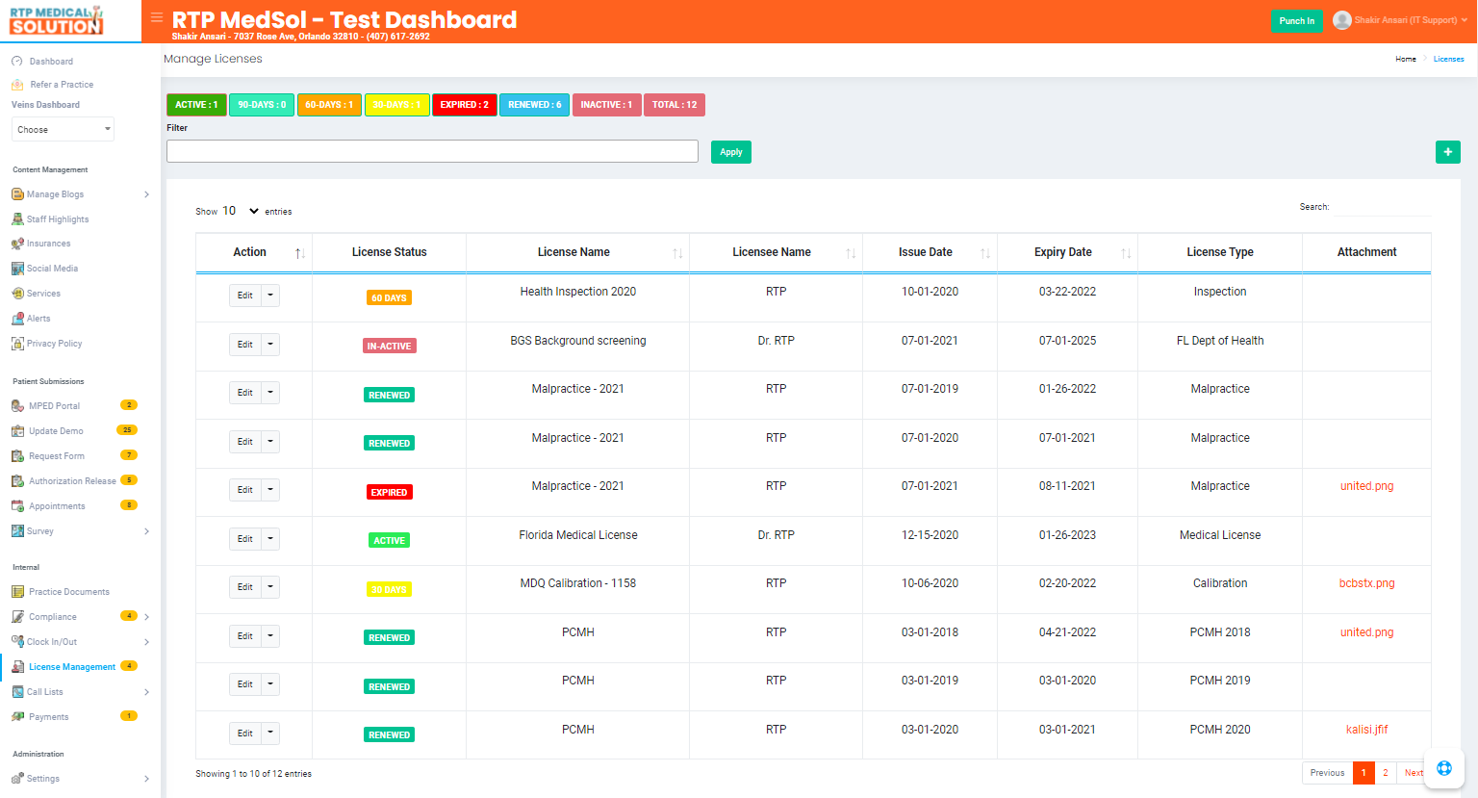Filter by 60-DAYS : 1 status badge
1478x798 pixels.
pyautogui.click(x=329, y=105)
